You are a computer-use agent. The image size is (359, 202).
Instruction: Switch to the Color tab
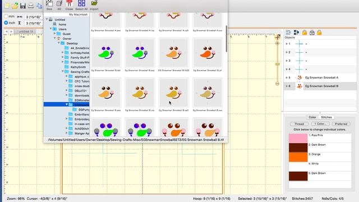(312, 117)
